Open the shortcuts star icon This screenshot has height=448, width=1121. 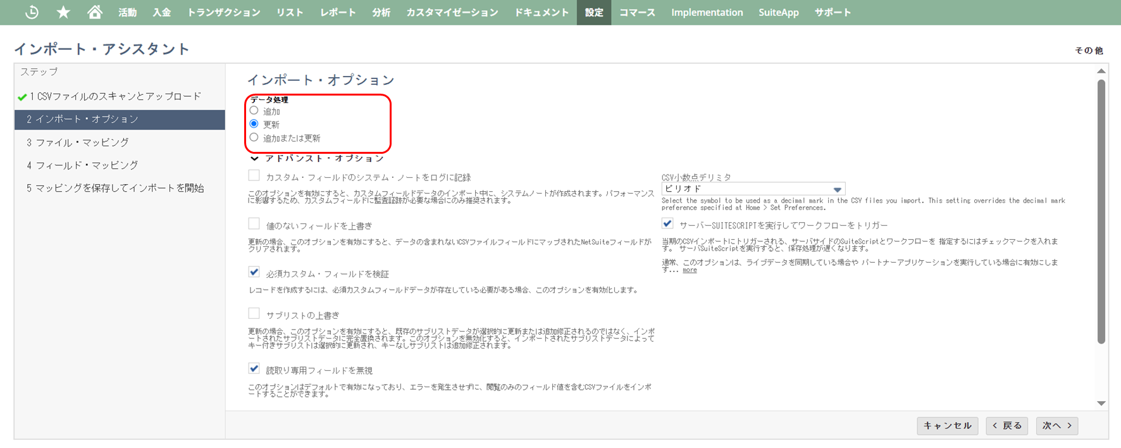click(x=63, y=12)
